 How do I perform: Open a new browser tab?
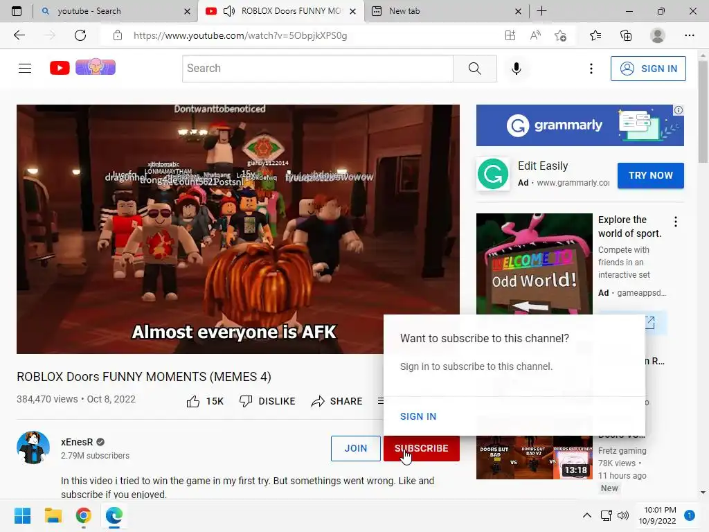[541, 11]
